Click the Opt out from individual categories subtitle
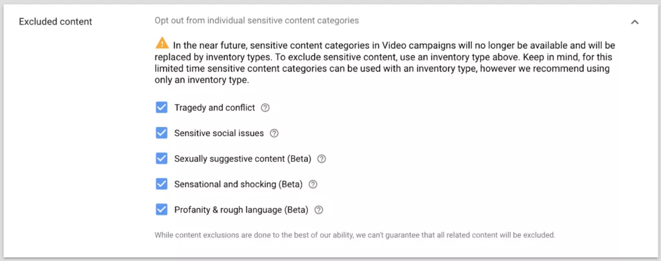The image size is (661, 261). [x=257, y=20]
